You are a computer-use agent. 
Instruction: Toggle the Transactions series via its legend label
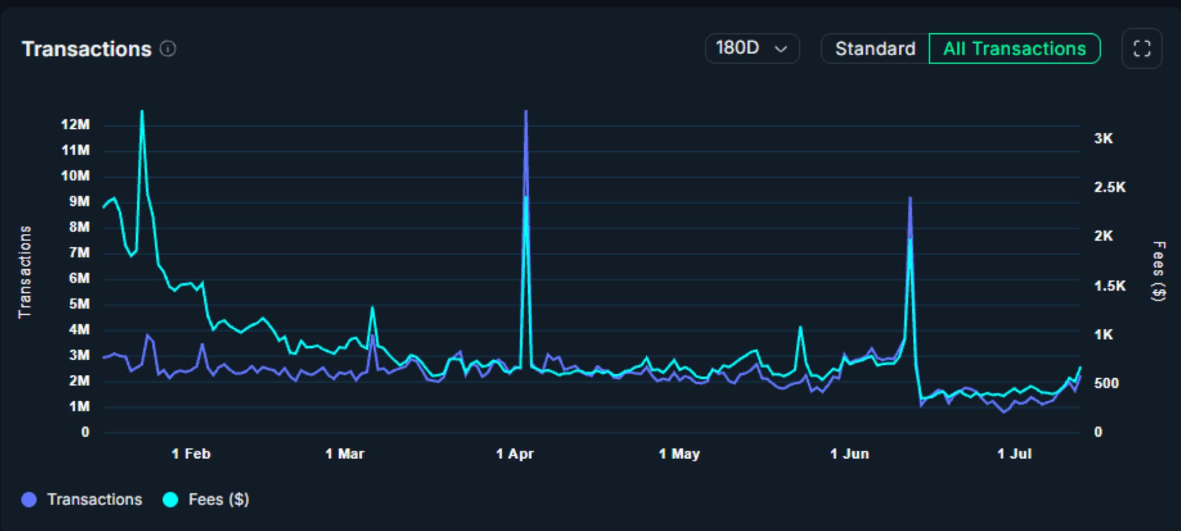[95, 499]
